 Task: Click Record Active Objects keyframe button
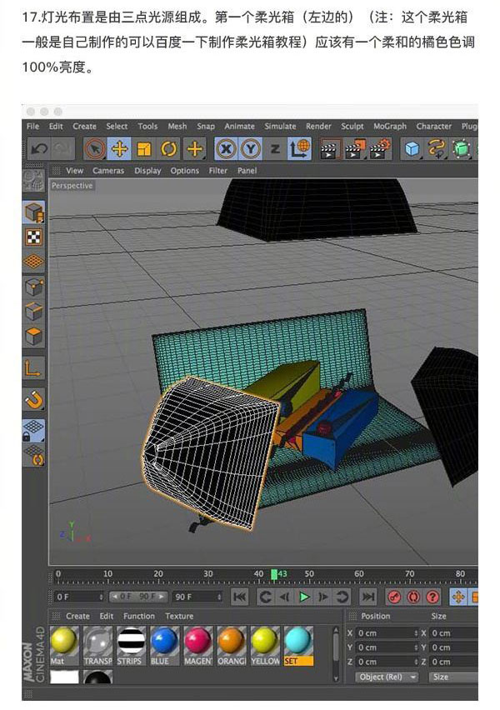394,597
